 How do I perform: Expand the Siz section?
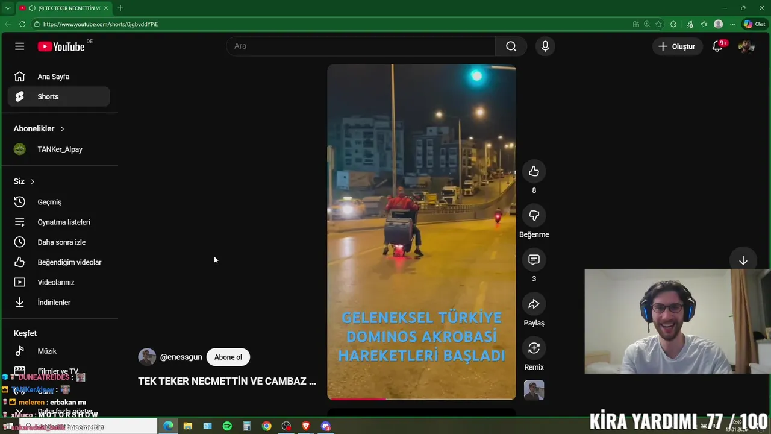tap(24, 181)
